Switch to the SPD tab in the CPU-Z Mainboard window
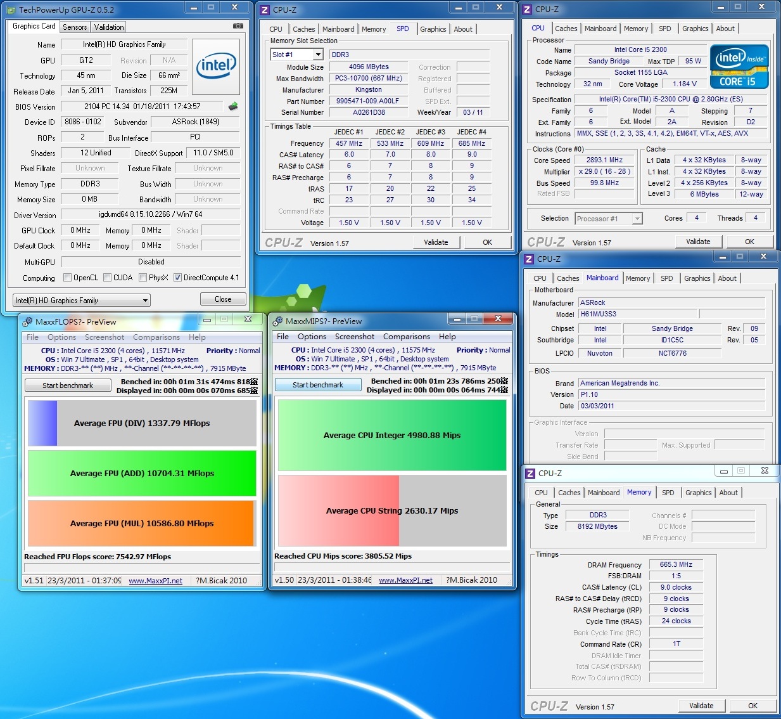This screenshot has height=719, width=781. point(667,278)
